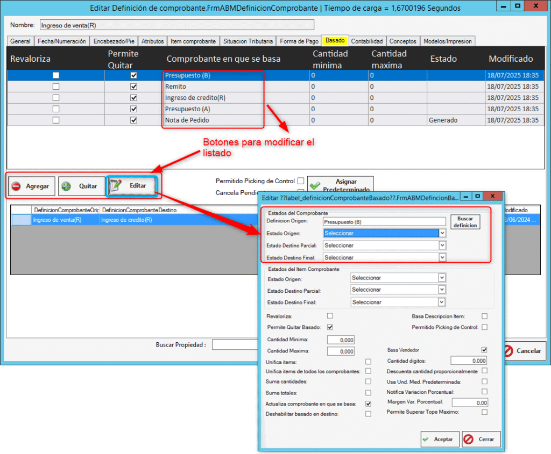Click the Cantidad Minima input field
Screen dimensions: 551x454
[341, 340]
